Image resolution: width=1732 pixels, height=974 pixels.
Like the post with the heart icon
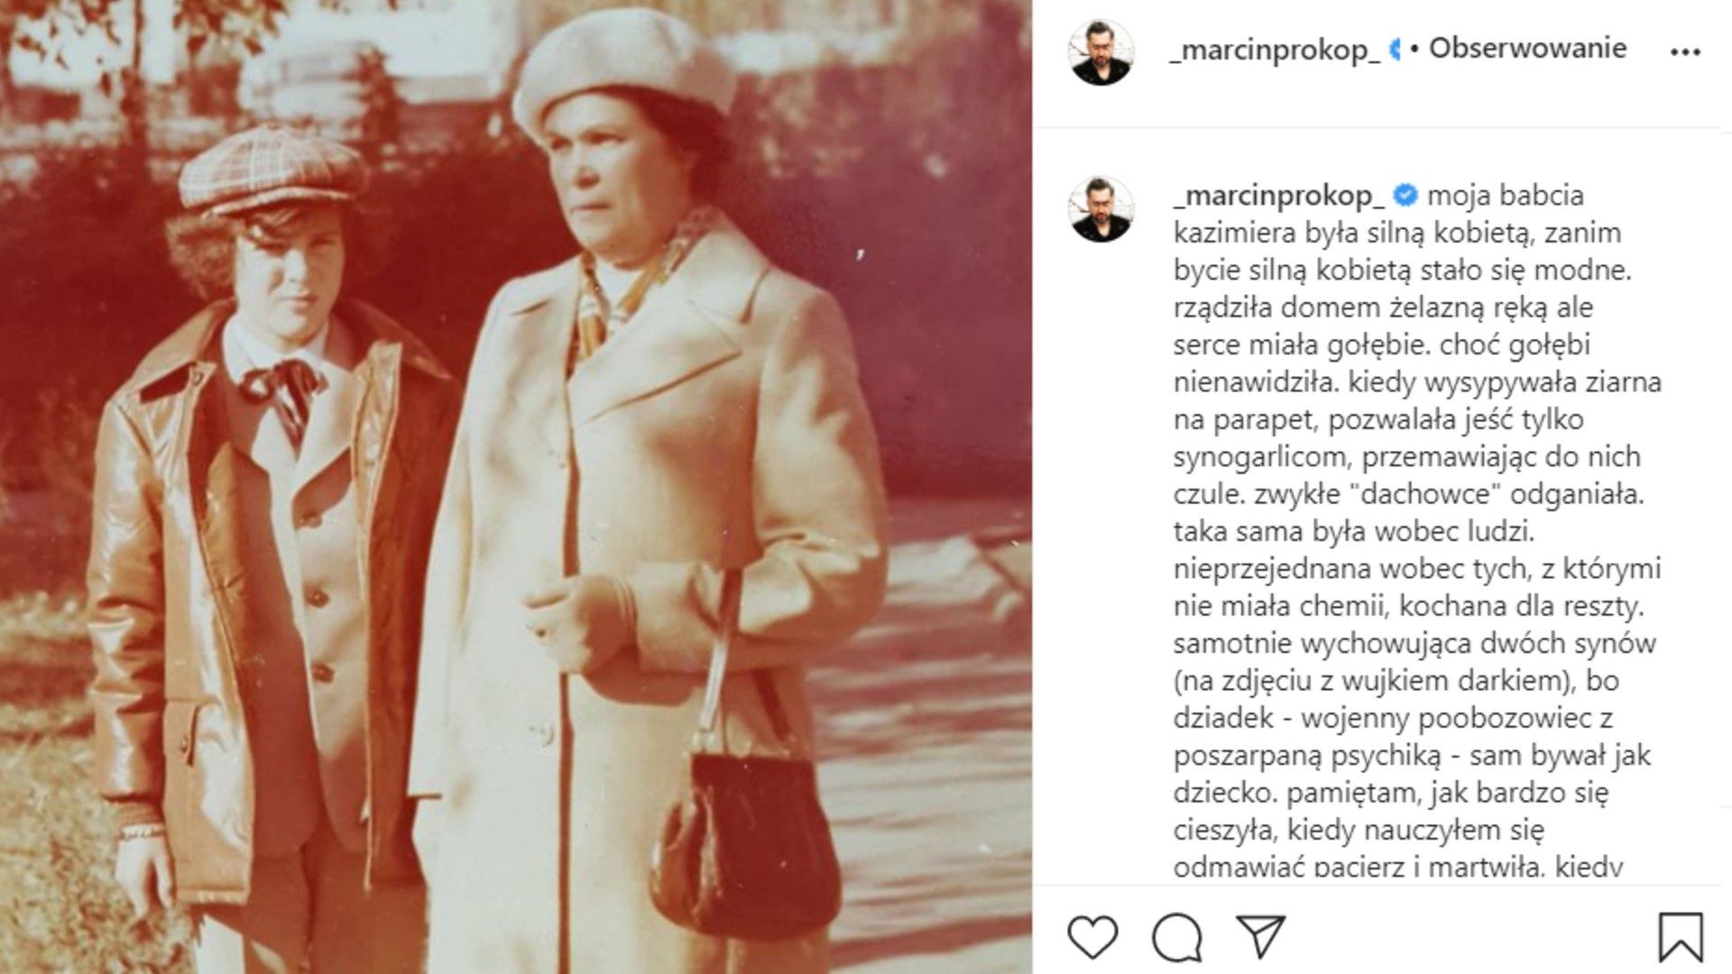point(1092,937)
